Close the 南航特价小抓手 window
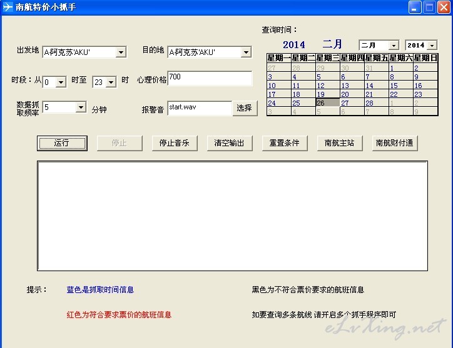Image resolution: width=453 pixels, height=348 pixels. click(444, 7)
